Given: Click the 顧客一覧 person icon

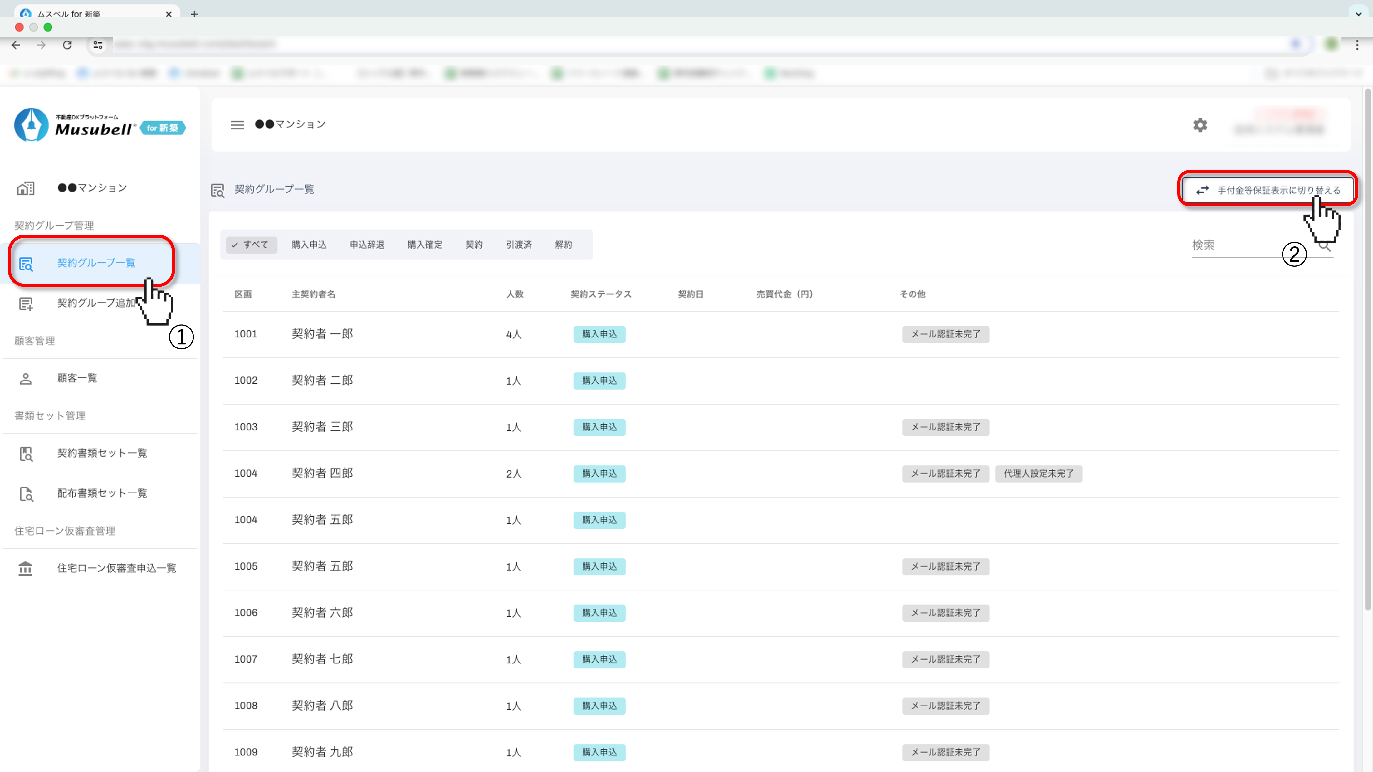Looking at the screenshot, I should pyautogui.click(x=26, y=378).
